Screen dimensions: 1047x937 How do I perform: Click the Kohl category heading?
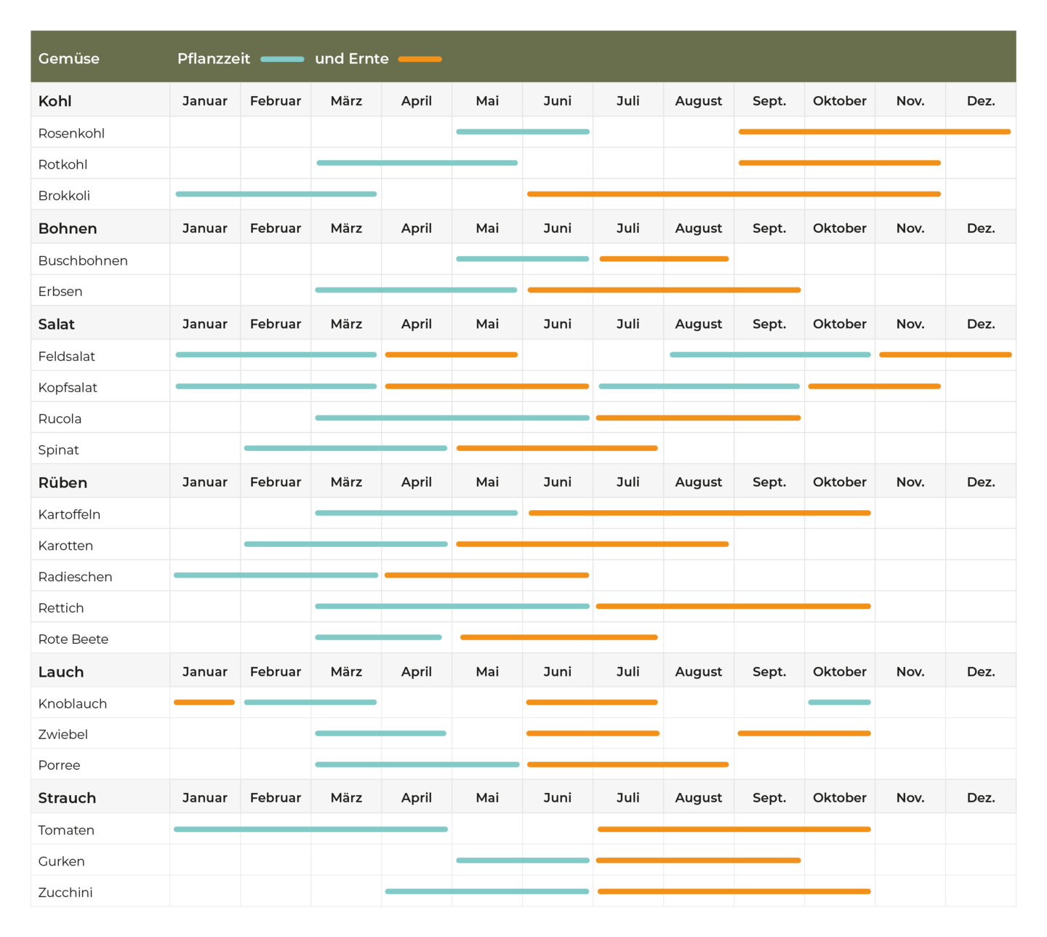click(55, 101)
